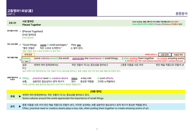Click the green word Often in sentence 4
Screen dimensions: 194x137
26,78
